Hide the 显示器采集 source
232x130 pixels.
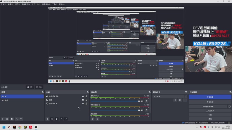(x=83, y=103)
